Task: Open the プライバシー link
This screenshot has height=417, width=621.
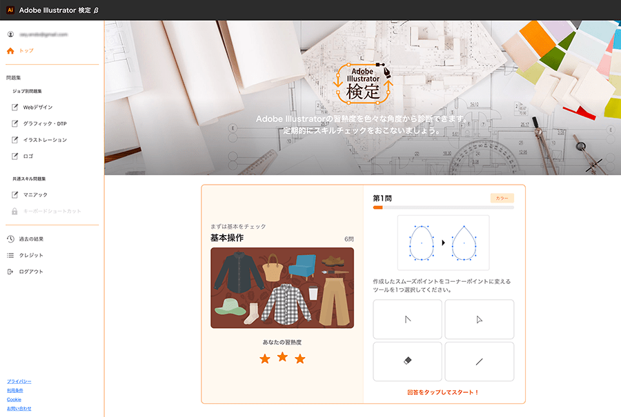Action: tap(19, 381)
